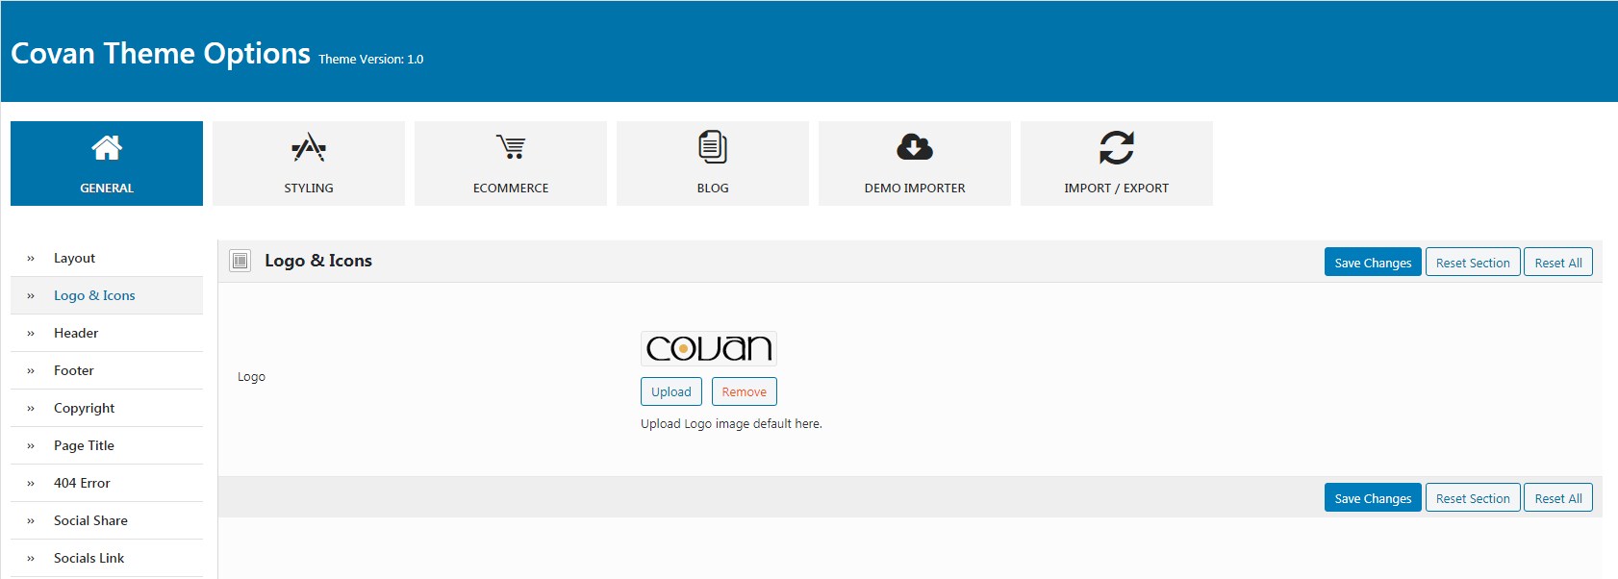Click the 'Covan Theme Options' title
The height and width of the screenshot is (579, 1618).
(161, 53)
